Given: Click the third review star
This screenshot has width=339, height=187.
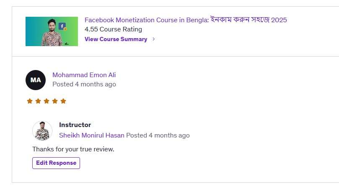Looking at the screenshot, I should click(x=47, y=101).
